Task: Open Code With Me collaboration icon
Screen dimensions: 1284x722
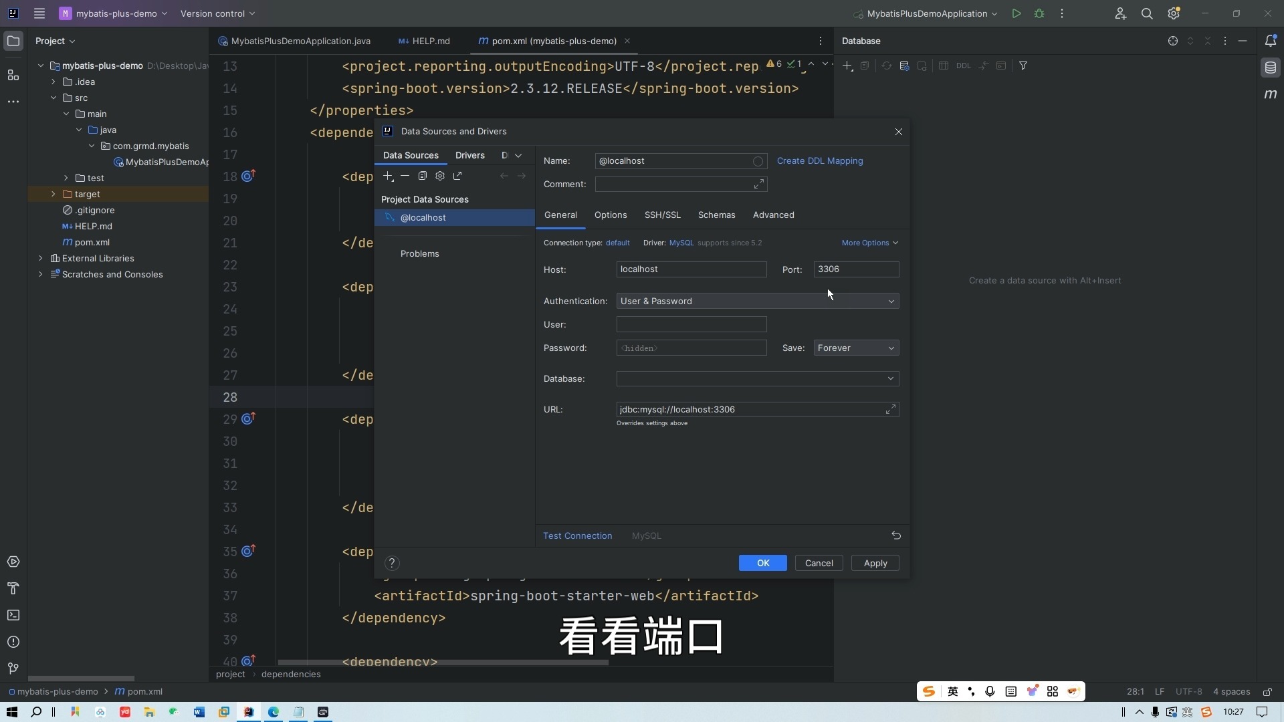Action: (x=1121, y=13)
